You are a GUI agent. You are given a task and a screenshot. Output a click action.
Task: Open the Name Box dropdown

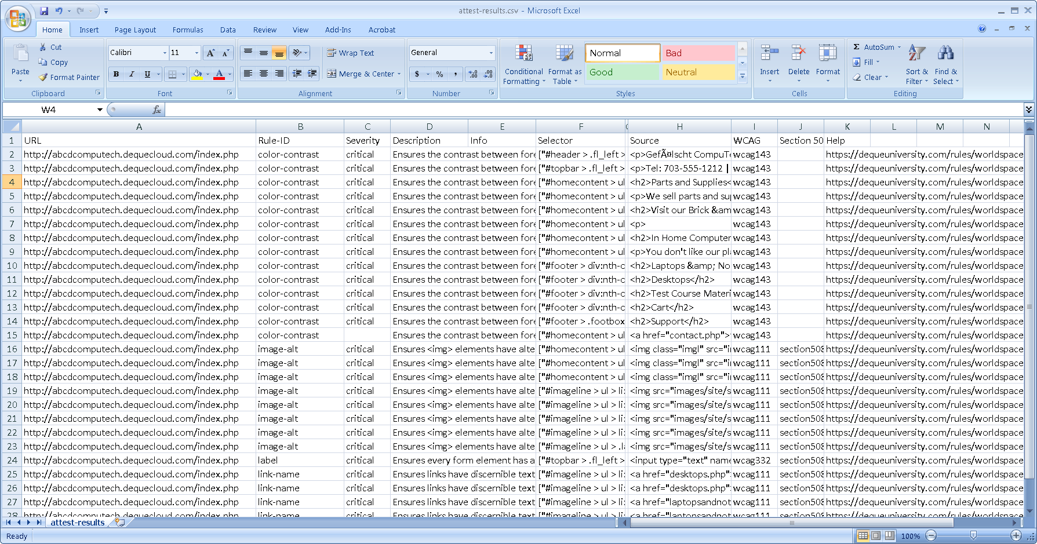[100, 109]
